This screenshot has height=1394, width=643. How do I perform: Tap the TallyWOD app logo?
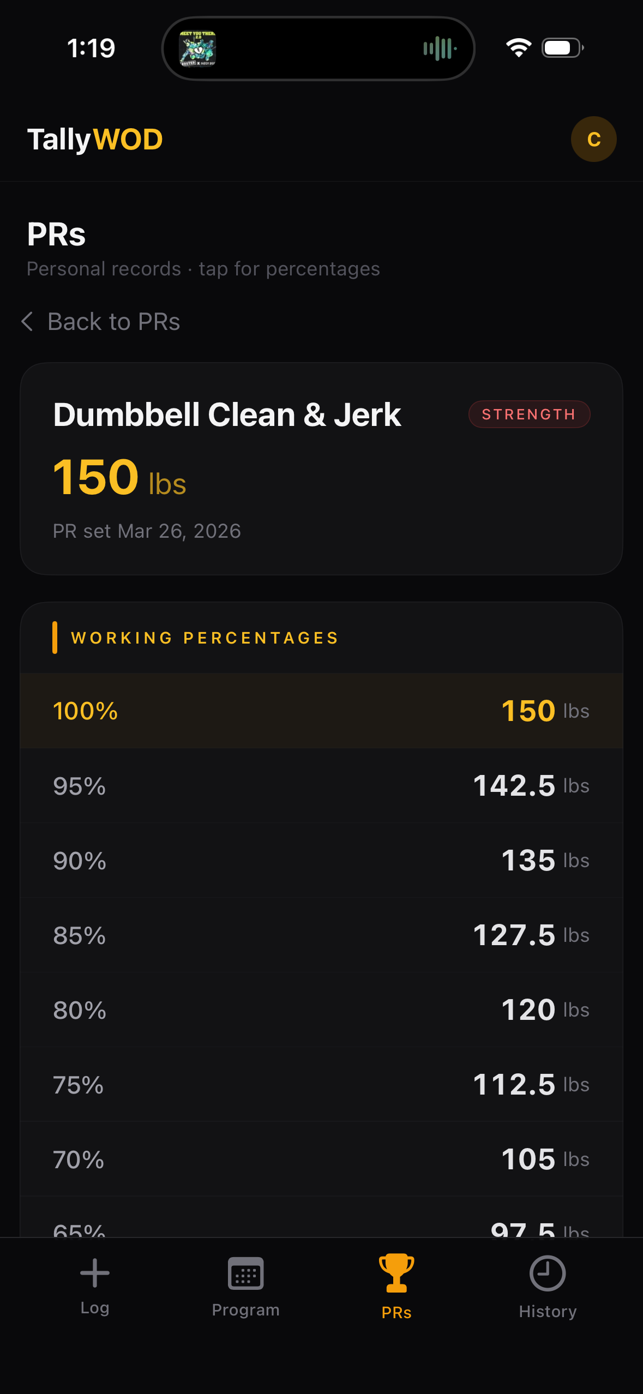95,140
